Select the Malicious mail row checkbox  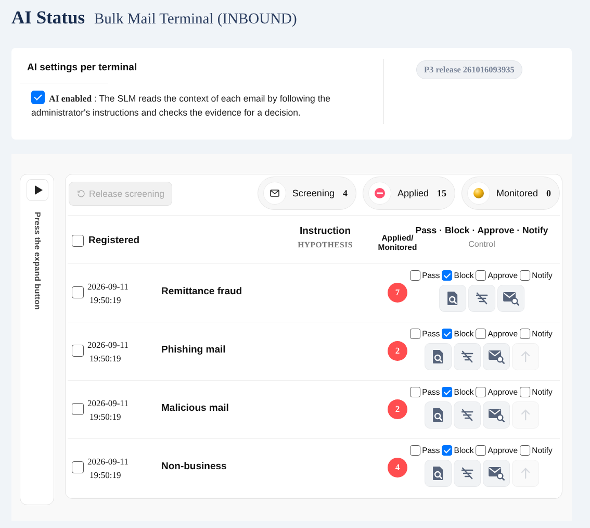pyautogui.click(x=78, y=409)
